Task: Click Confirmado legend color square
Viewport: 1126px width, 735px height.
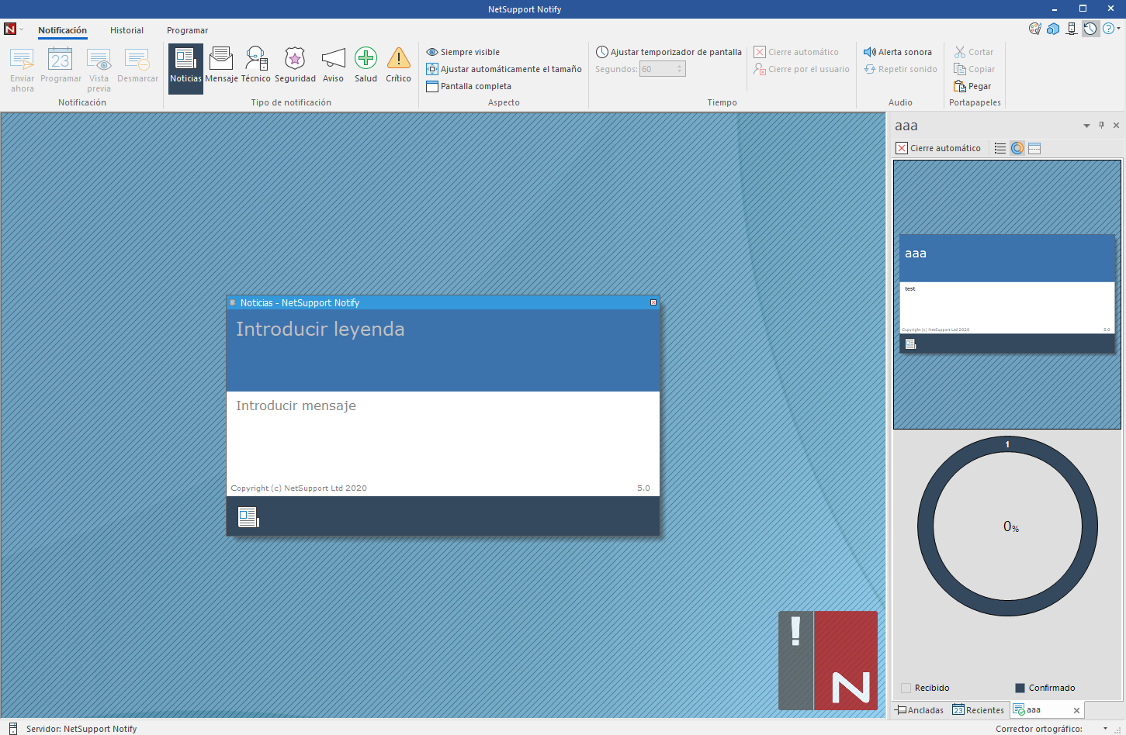Action: pos(1020,688)
